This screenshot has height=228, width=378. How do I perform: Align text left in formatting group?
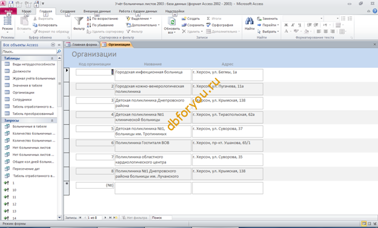click(319, 31)
